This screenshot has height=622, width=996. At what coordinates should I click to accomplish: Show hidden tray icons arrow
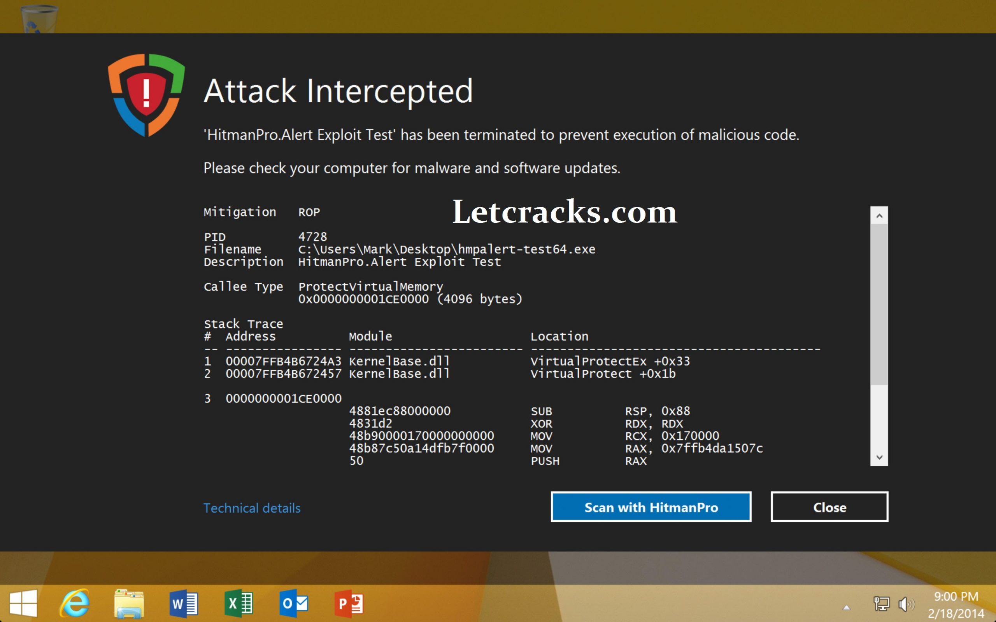(846, 607)
